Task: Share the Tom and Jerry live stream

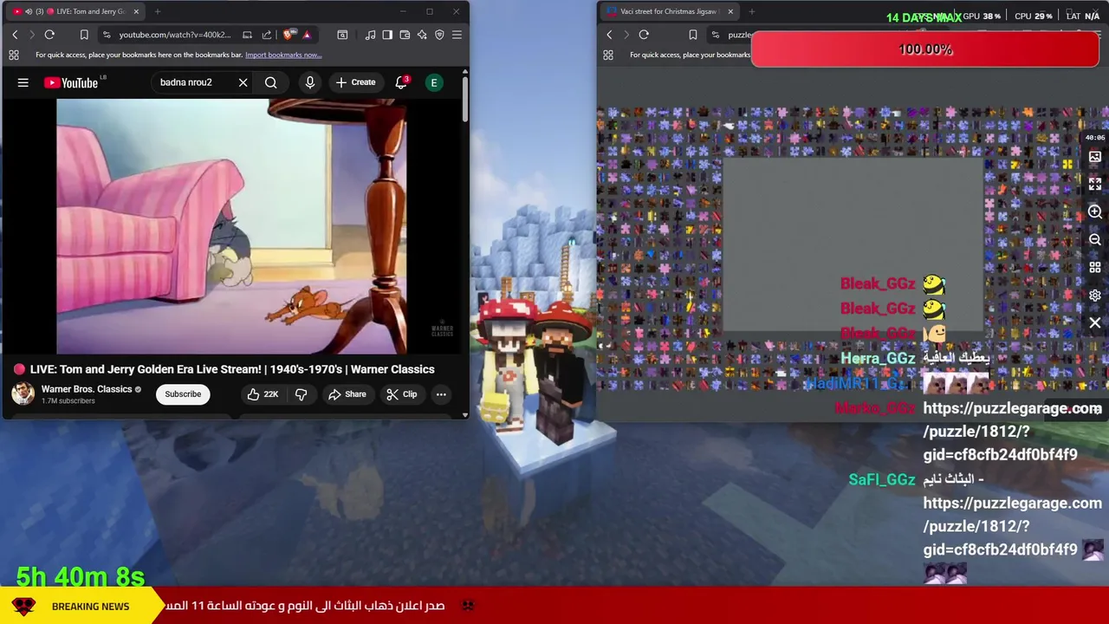Action: click(347, 394)
